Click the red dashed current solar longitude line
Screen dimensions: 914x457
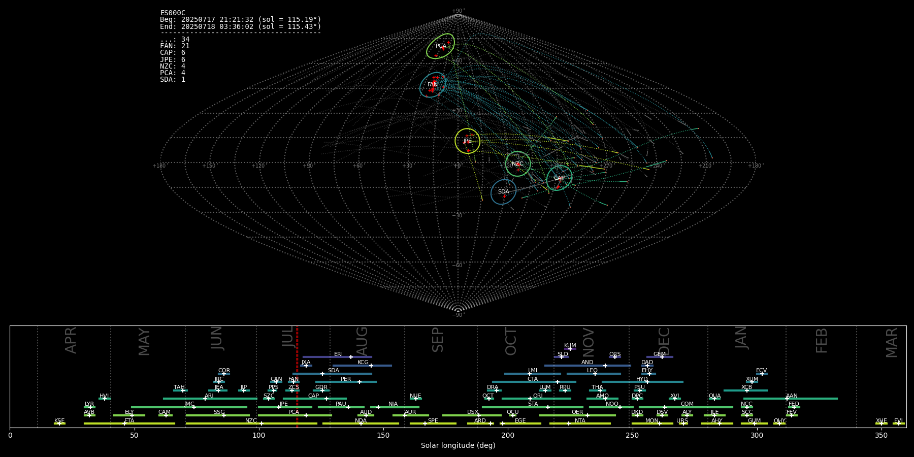[x=297, y=376]
